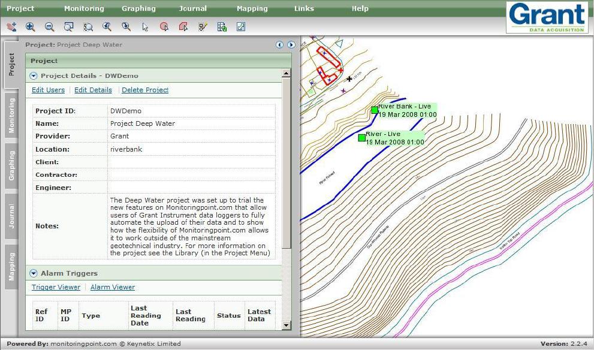
Task: Click the checklist edit toolbar icon
Action: (203, 26)
